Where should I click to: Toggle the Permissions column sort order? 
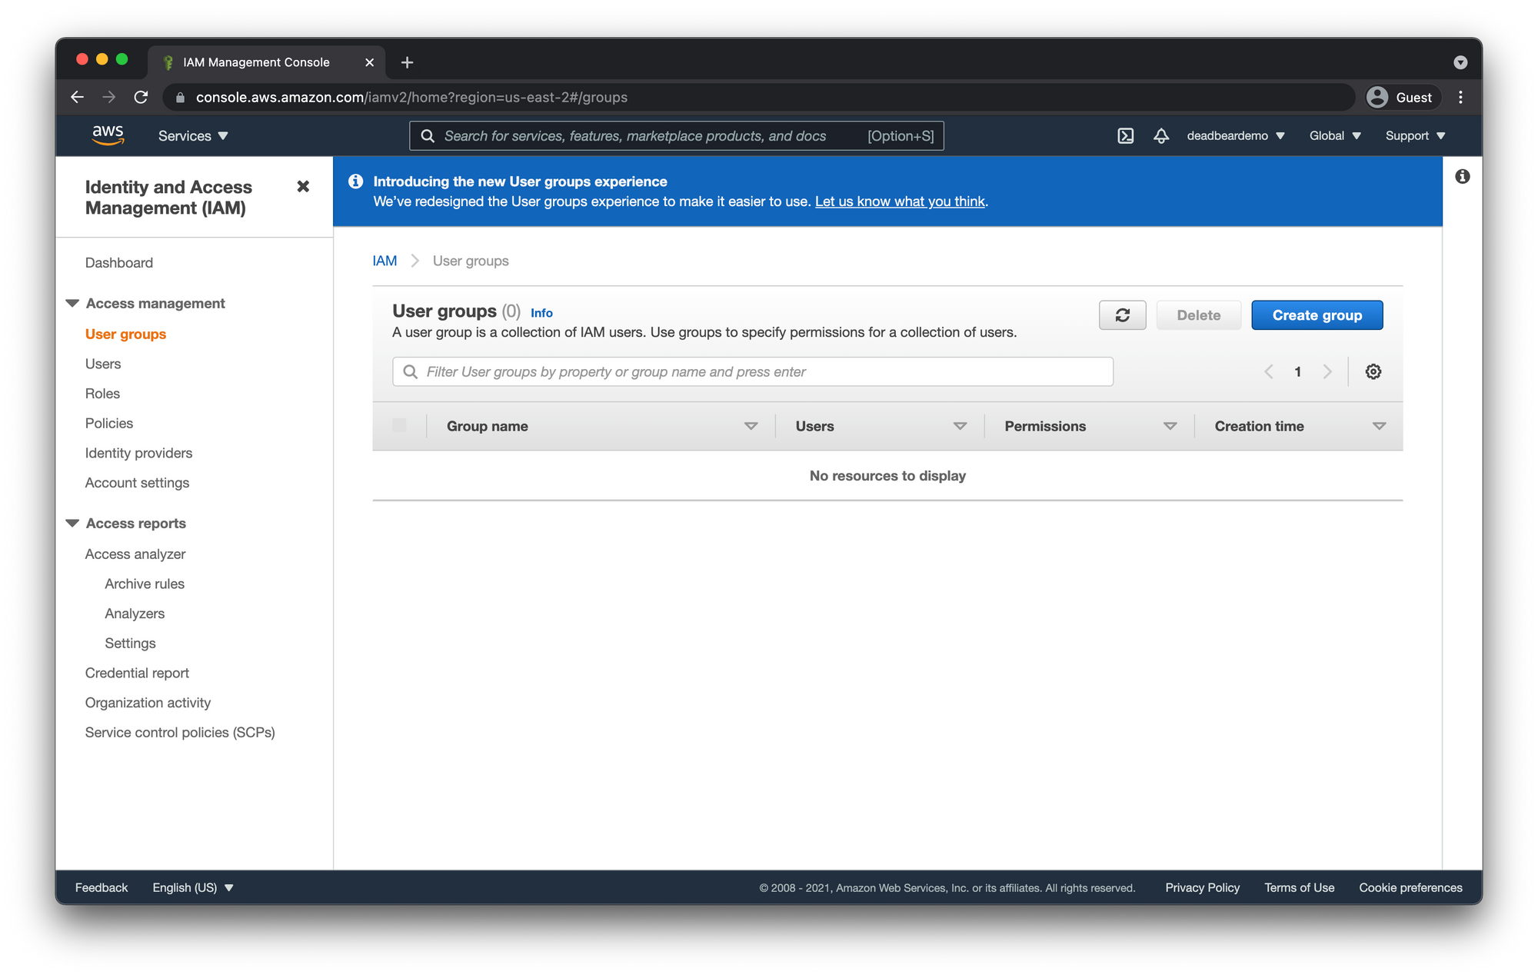pyautogui.click(x=1170, y=426)
